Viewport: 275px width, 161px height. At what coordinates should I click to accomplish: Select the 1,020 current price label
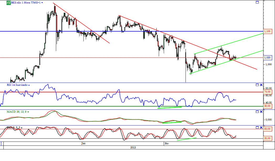[268, 58]
